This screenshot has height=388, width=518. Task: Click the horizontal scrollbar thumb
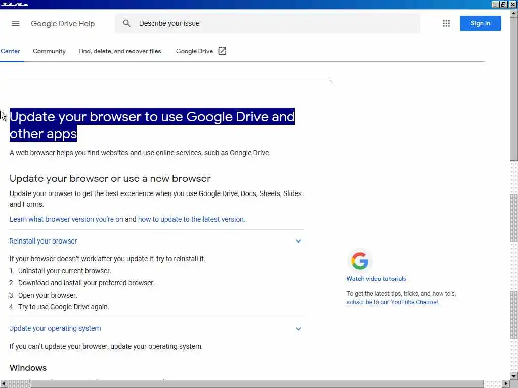257,384
